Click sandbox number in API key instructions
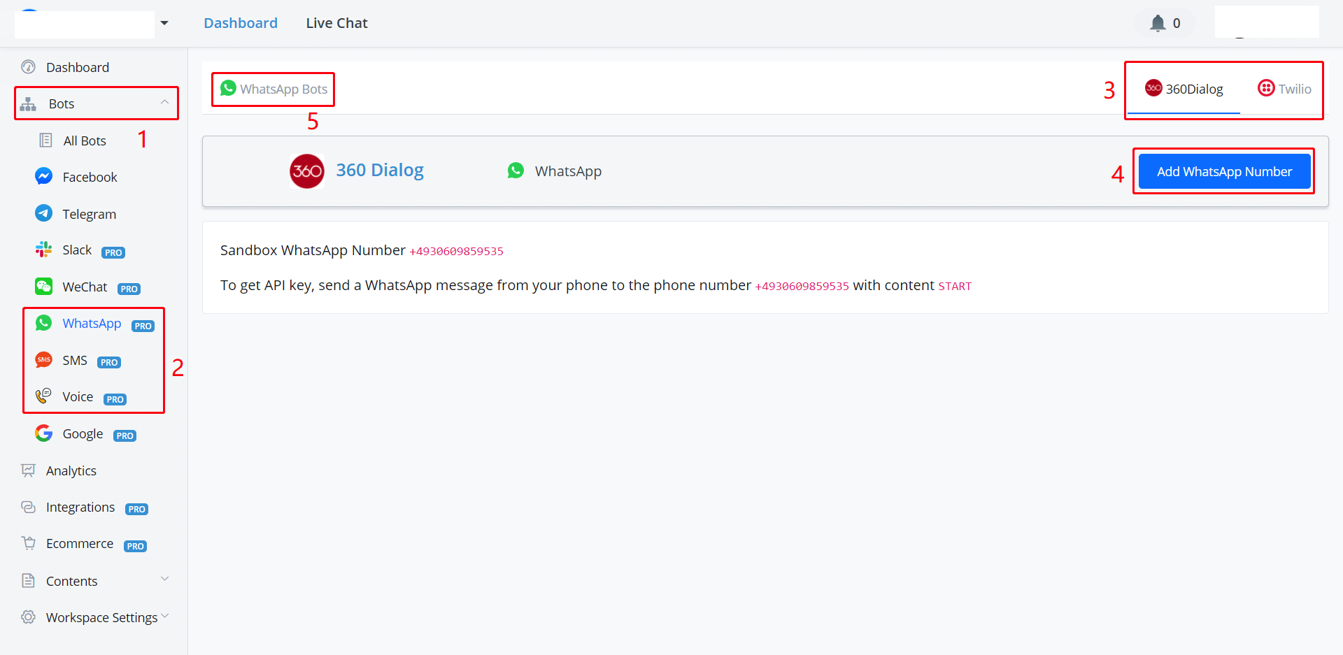Image resolution: width=1343 pixels, height=655 pixels. tap(802, 286)
